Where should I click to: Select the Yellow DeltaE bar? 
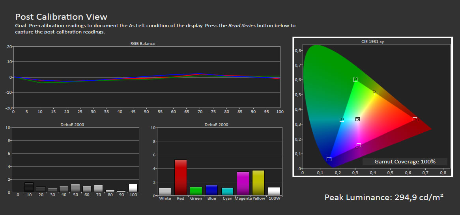pos(258,183)
